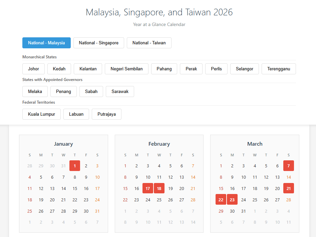316x237 pixels.
Task: Switch to the National - Singapore calendar
Action: (98, 43)
